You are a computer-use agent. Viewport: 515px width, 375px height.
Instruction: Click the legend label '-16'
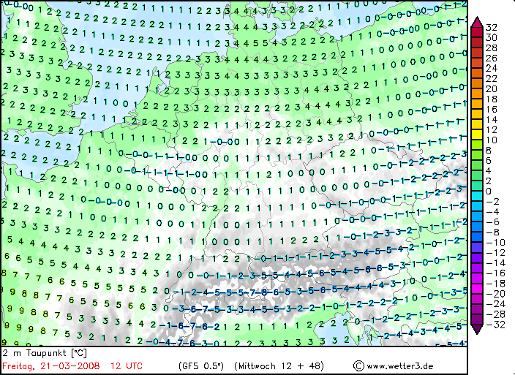point(495,273)
